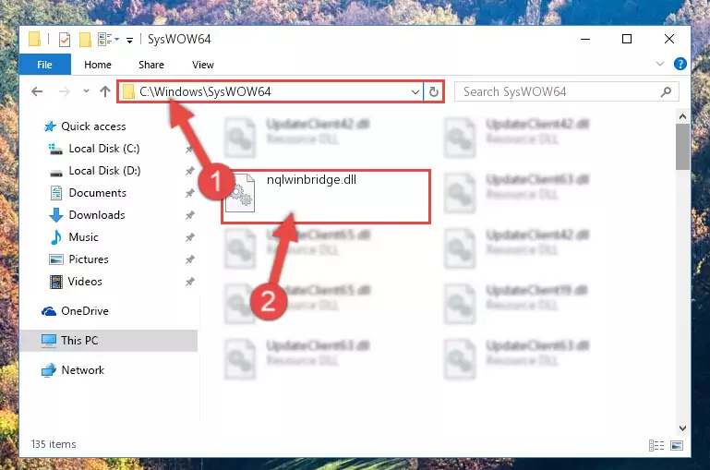Click the search magnifier icon
710x470 pixels.
(x=666, y=92)
